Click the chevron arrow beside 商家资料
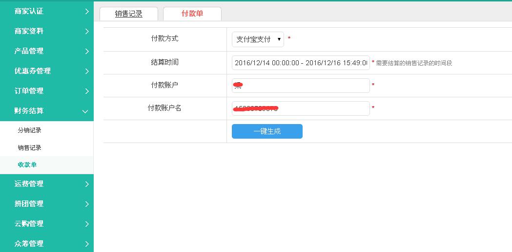 click(x=87, y=32)
